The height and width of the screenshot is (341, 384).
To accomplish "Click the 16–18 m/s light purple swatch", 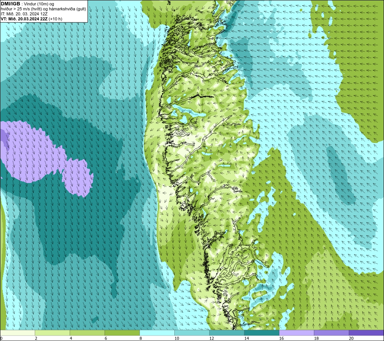I will (296, 333).
